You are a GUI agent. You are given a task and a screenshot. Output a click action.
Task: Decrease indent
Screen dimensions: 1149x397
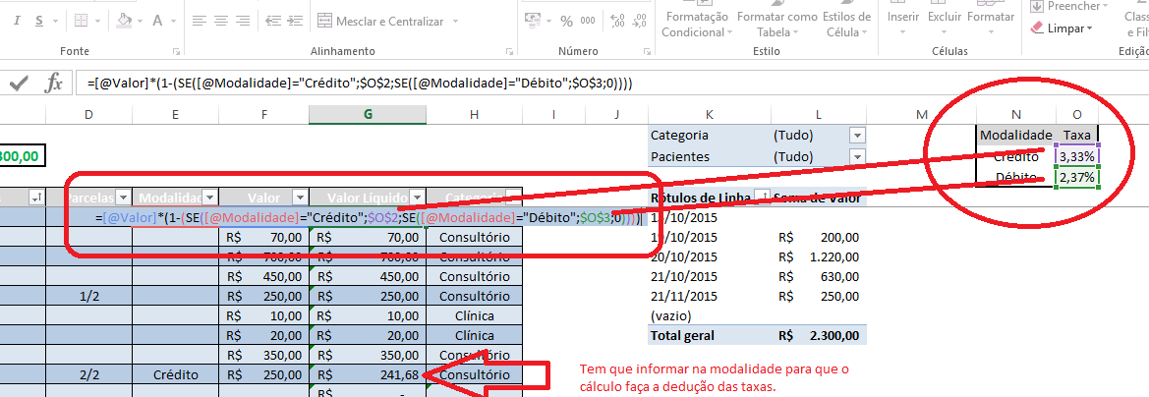coord(273,22)
